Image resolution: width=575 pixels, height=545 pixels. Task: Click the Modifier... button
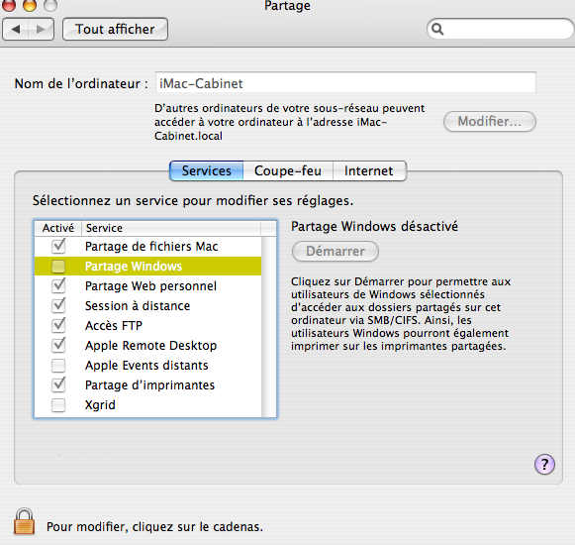tap(490, 121)
